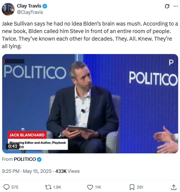Open the three-dot more options menu
Screen dimensions: 180x192
[x=175, y=6]
